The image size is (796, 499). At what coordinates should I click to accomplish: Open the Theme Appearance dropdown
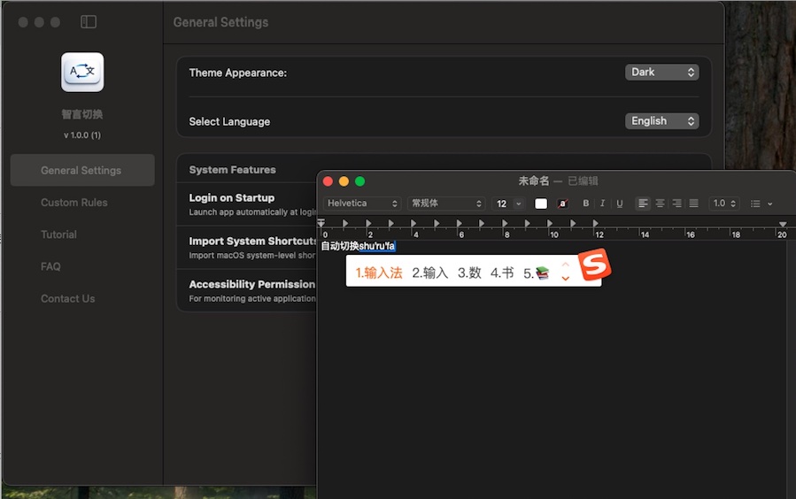coord(661,73)
